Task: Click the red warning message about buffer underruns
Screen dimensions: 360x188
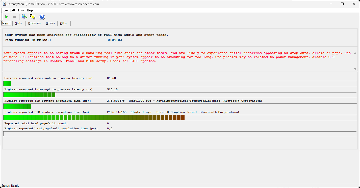Action: pyautogui.click(x=177, y=57)
